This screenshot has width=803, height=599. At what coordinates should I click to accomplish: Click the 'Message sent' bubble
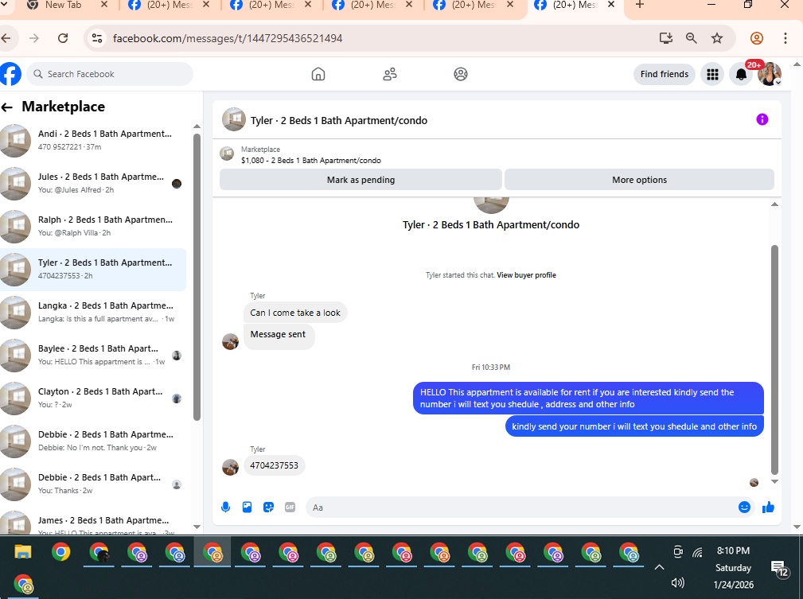(x=278, y=336)
